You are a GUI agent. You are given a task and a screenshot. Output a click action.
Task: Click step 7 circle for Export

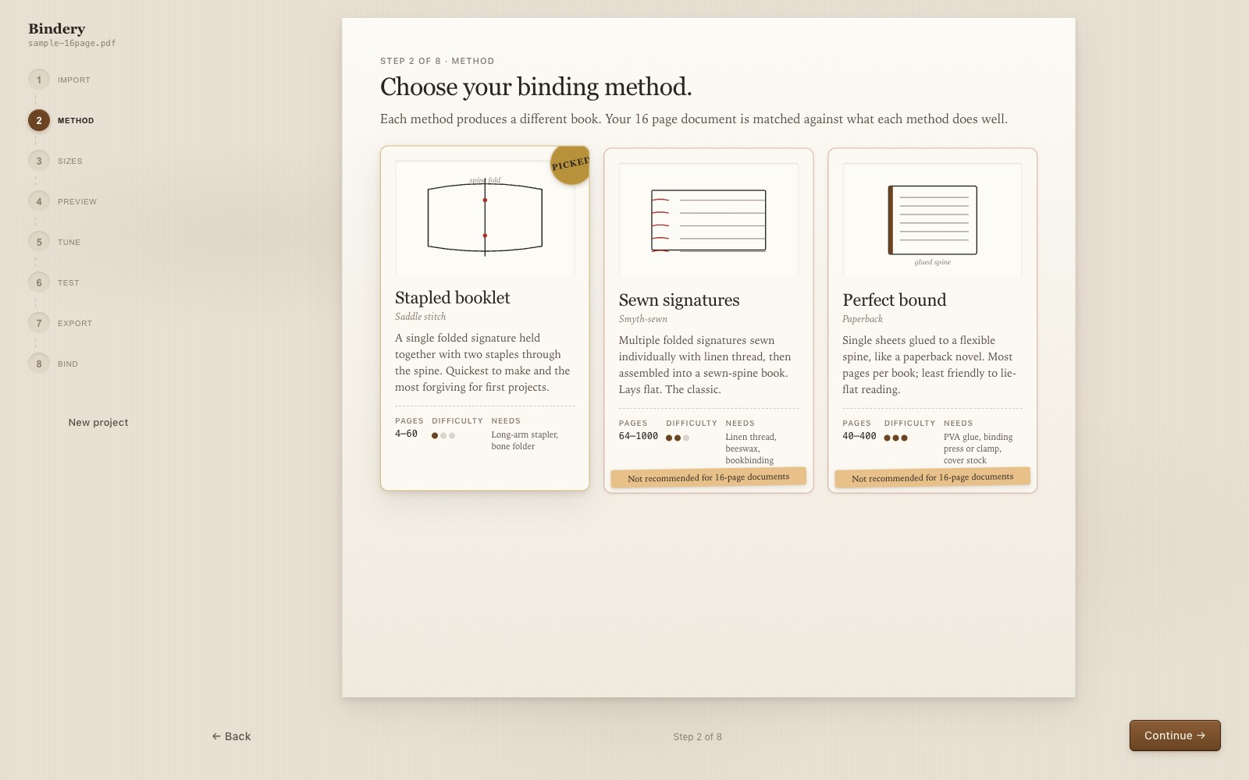pos(39,323)
